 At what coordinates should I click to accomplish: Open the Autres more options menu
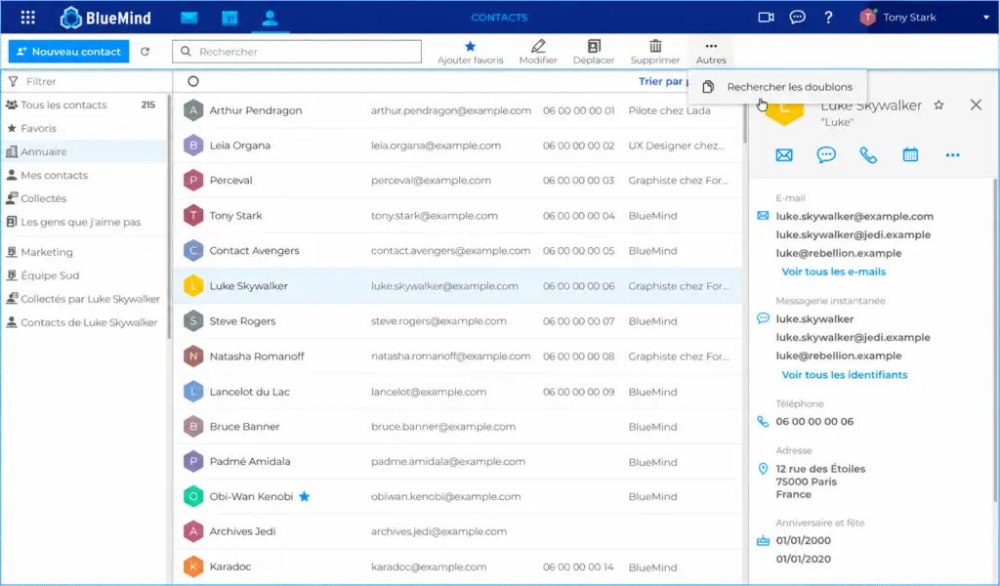[711, 53]
